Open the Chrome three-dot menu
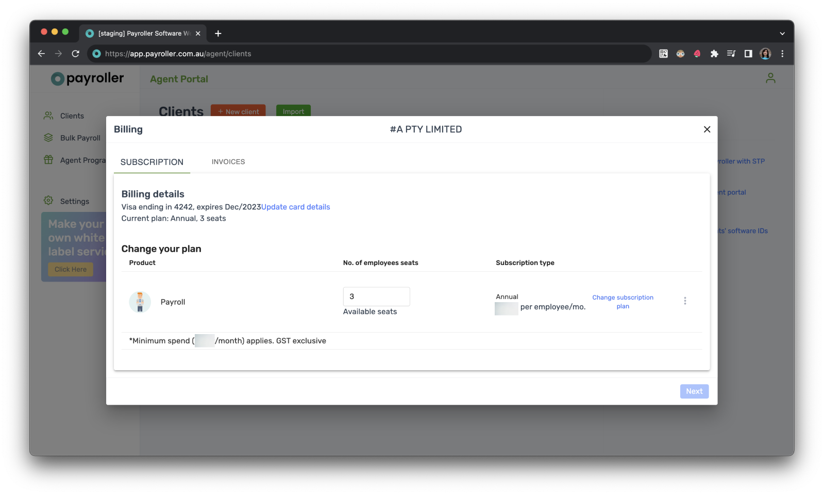Image resolution: width=824 pixels, height=495 pixels. (782, 54)
